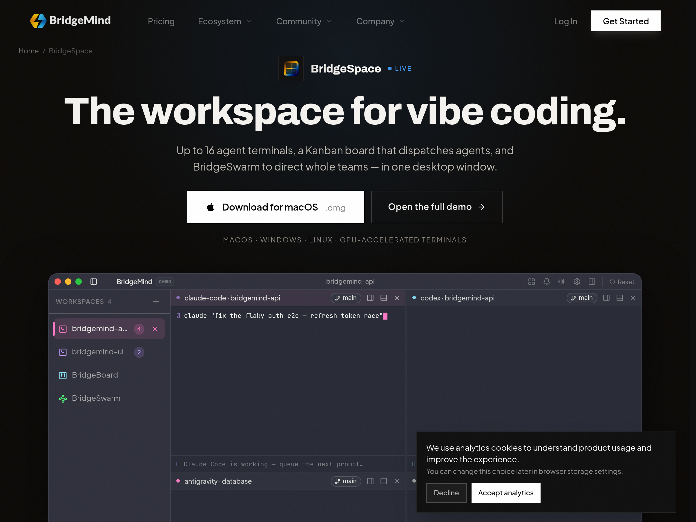This screenshot has width=696, height=522.
Task: Click the claude command line text
Action: (283, 316)
